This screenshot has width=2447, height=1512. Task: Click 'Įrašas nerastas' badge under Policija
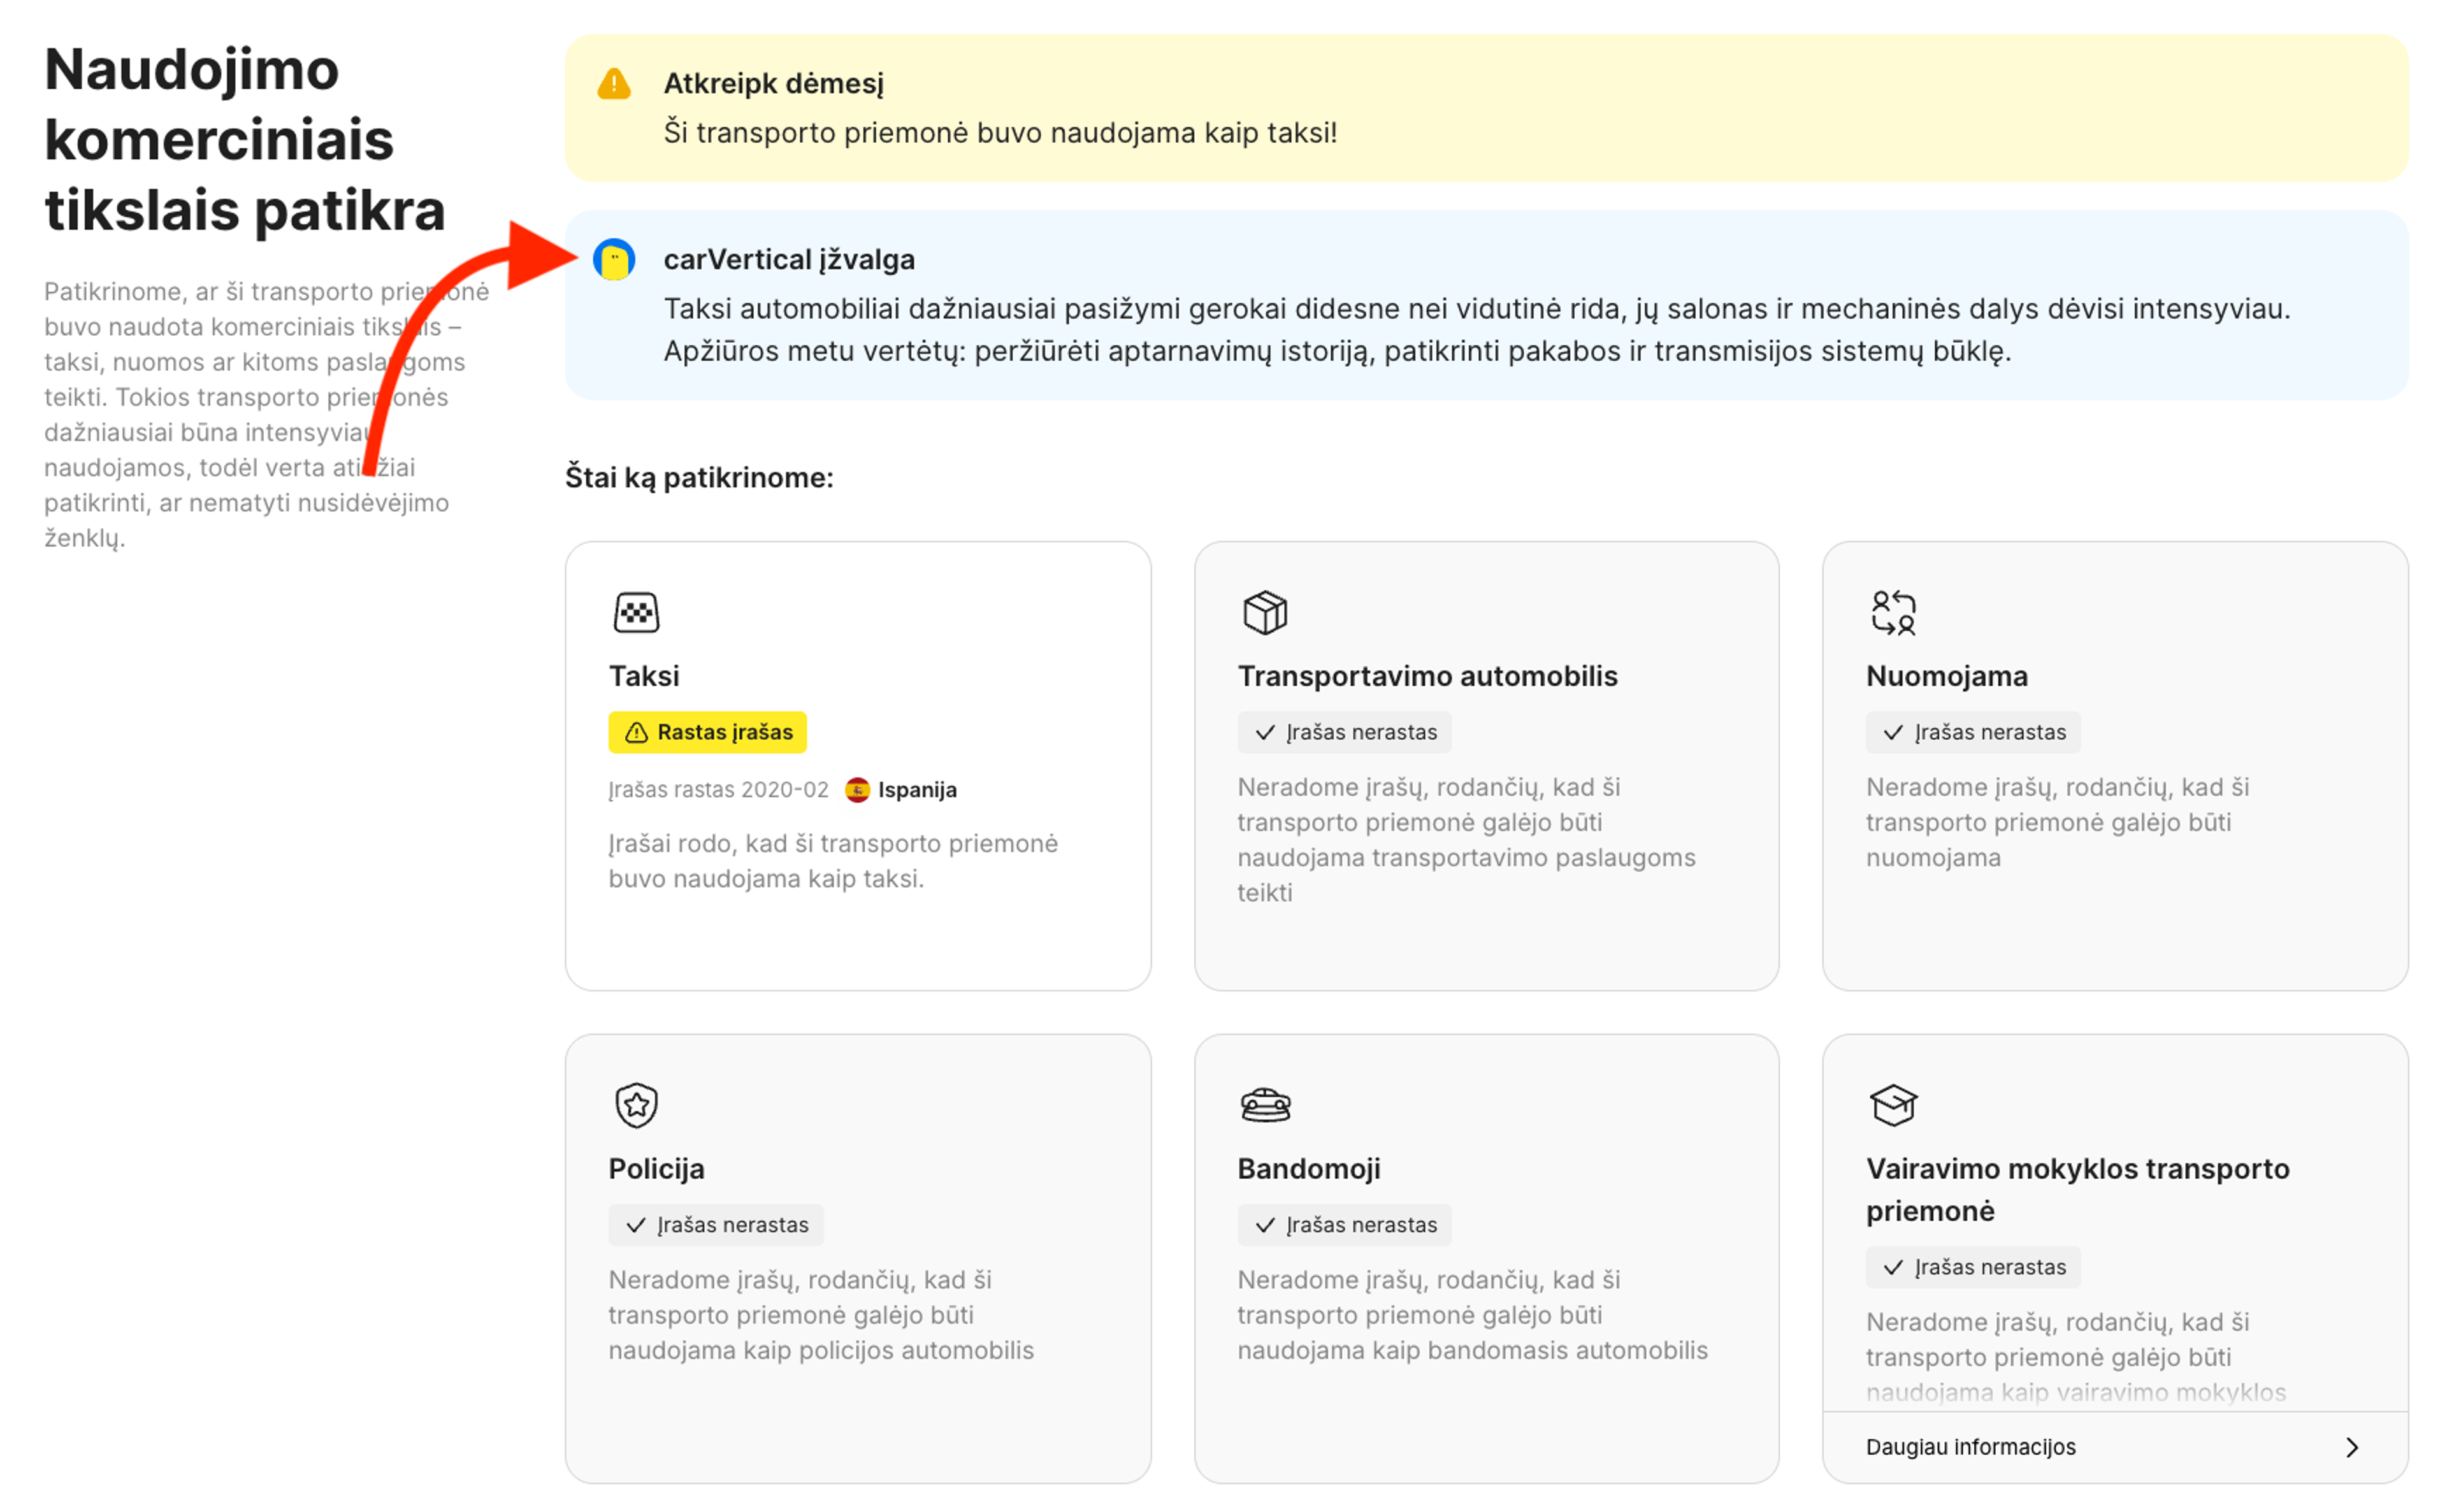[716, 1225]
